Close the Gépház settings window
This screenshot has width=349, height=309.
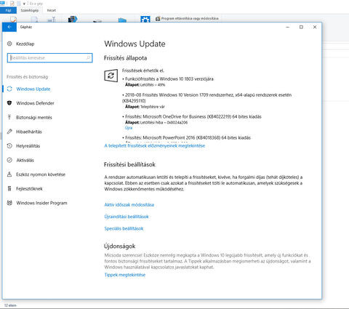click(x=315, y=27)
